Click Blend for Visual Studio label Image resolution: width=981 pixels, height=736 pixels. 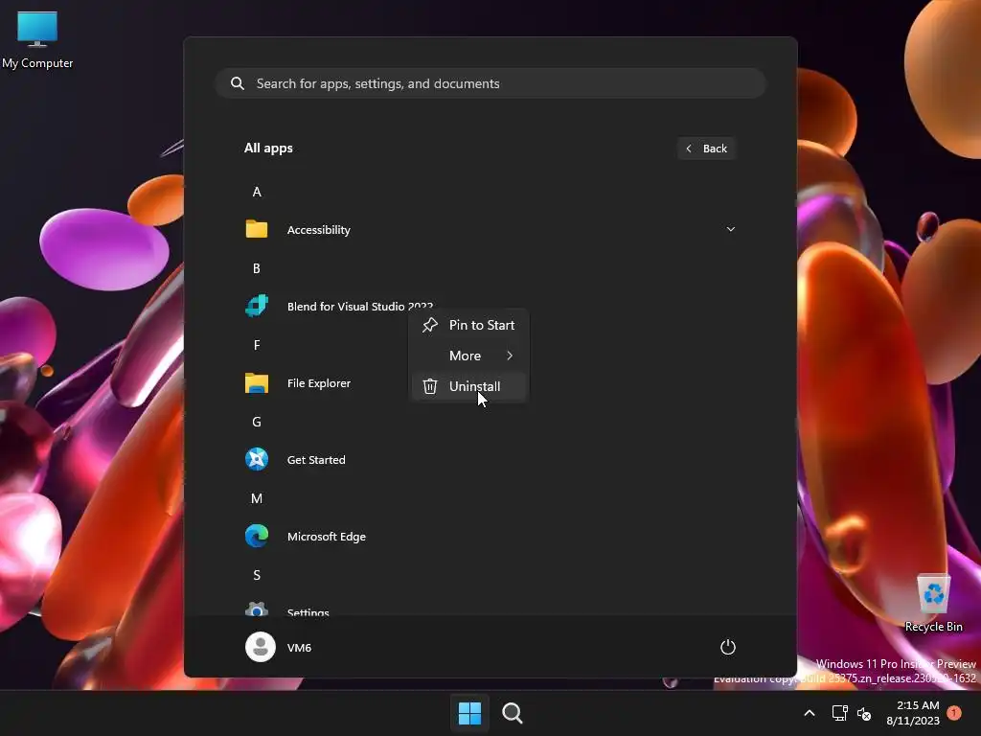click(360, 306)
